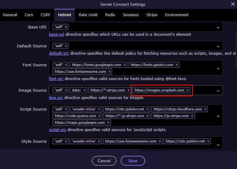Switch to the Cors tab
237x169 pixels.
point(29,15)
